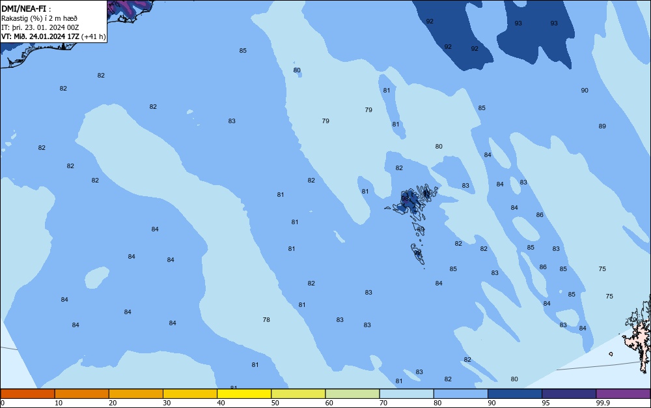Screen dimensions: 651x408
Task: Click the legend tick label "95"
Action: 546,403
